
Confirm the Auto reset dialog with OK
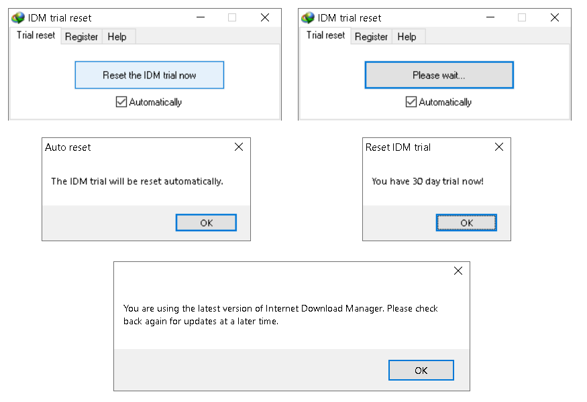pos(206,222)
